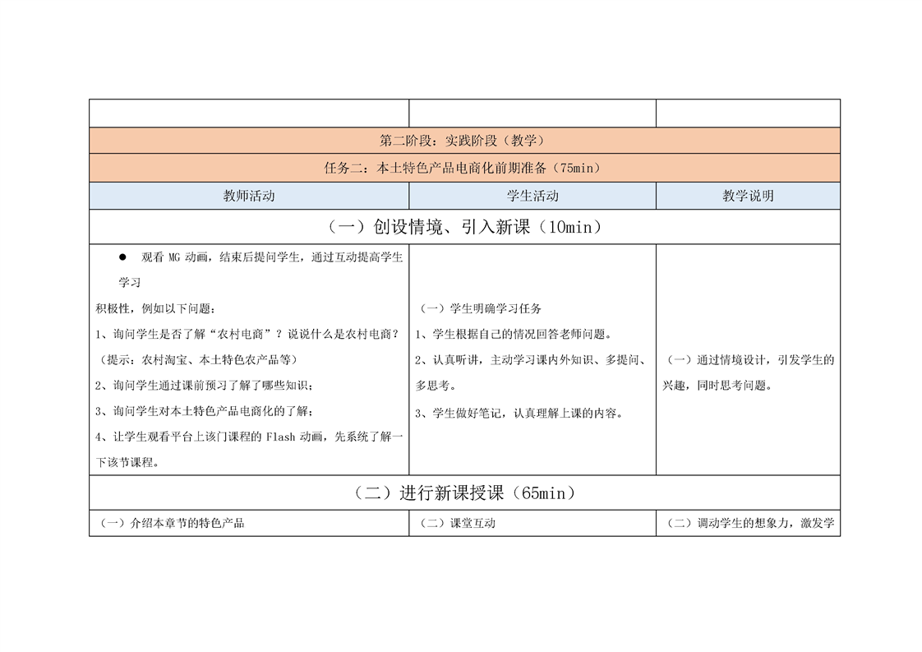Click the word 'Flash' in item 4
Viewport: 922px width, 652px height.
[279, 437]
